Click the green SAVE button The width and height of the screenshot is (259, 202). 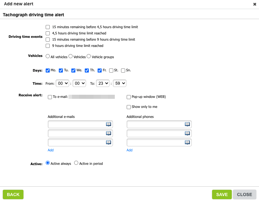[x=222, y=194]
